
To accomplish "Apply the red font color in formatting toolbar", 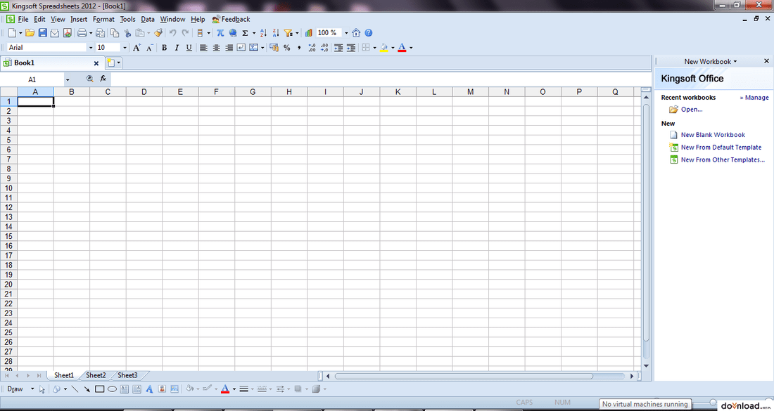I will pyautogui.click(x=402, y=48).
